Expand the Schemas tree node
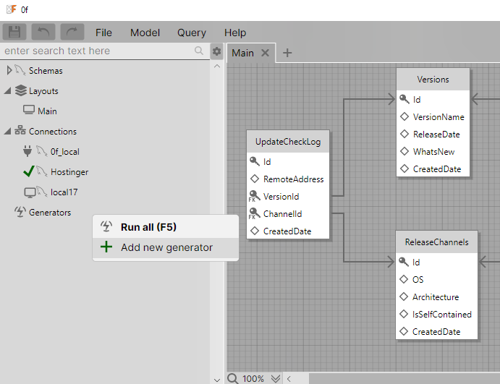Screen dimensions: 500x384 9,70
